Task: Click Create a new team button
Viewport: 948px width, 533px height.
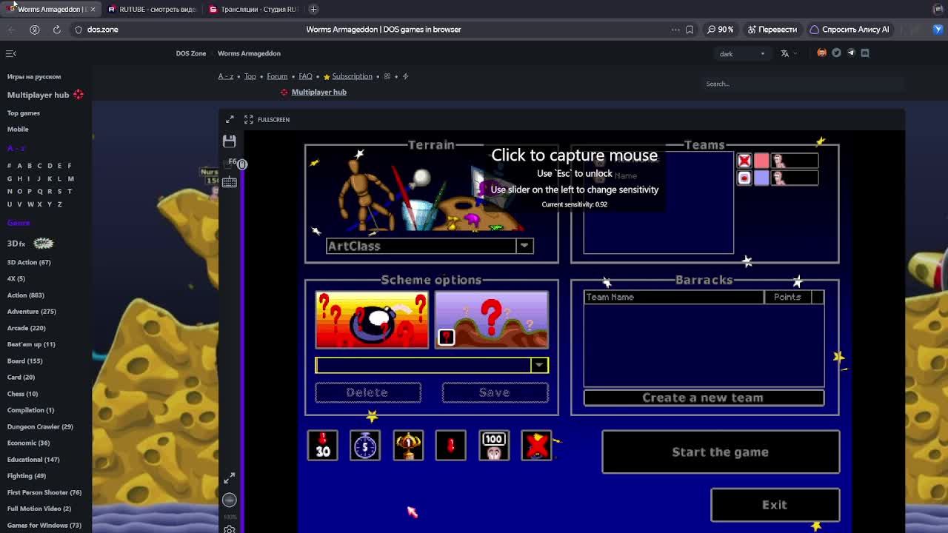Action: pos(704,398)
